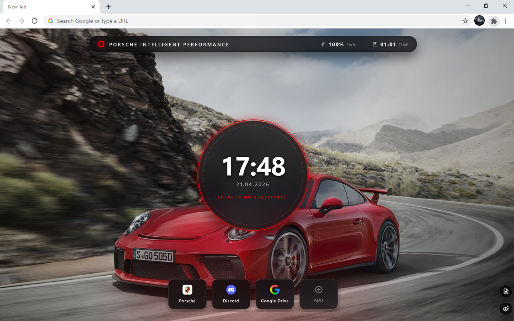
Task: Reload the current page
Action: [35, 21]
